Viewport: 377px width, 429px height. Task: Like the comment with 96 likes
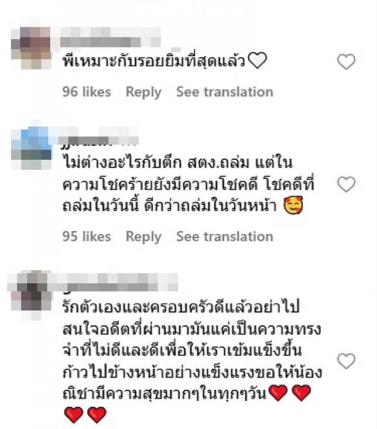click(346, 62)
